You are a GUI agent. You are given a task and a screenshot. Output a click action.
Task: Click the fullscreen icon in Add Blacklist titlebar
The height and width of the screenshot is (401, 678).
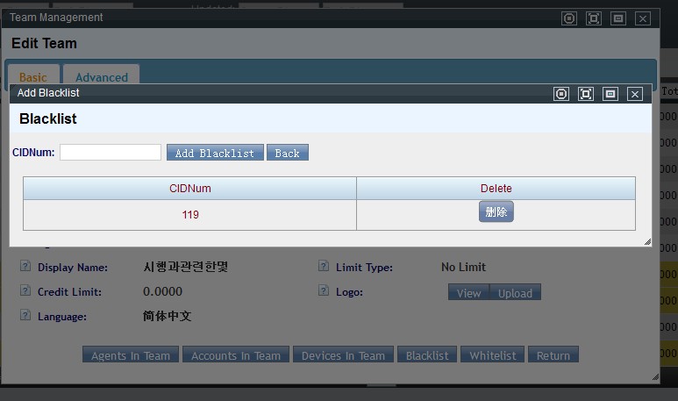coord(586,94)
